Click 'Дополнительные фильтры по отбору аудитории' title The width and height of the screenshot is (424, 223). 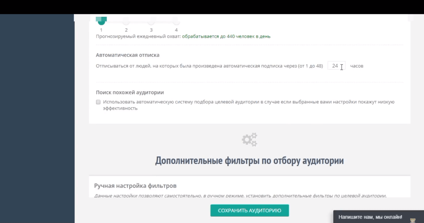point(249,161)
